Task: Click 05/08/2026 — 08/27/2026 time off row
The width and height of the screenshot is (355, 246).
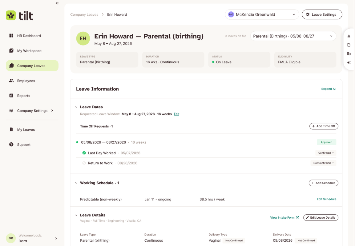Action: (x=206, y=142)
